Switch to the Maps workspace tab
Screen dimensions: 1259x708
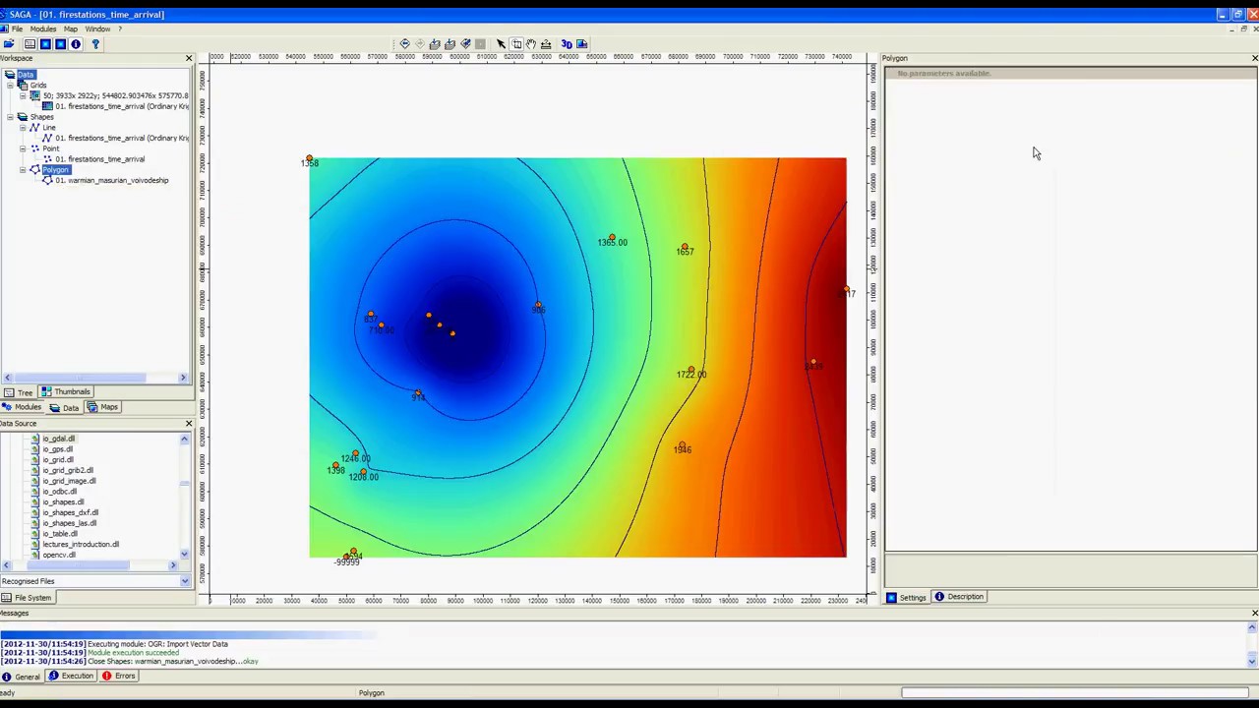click(102, 407)
